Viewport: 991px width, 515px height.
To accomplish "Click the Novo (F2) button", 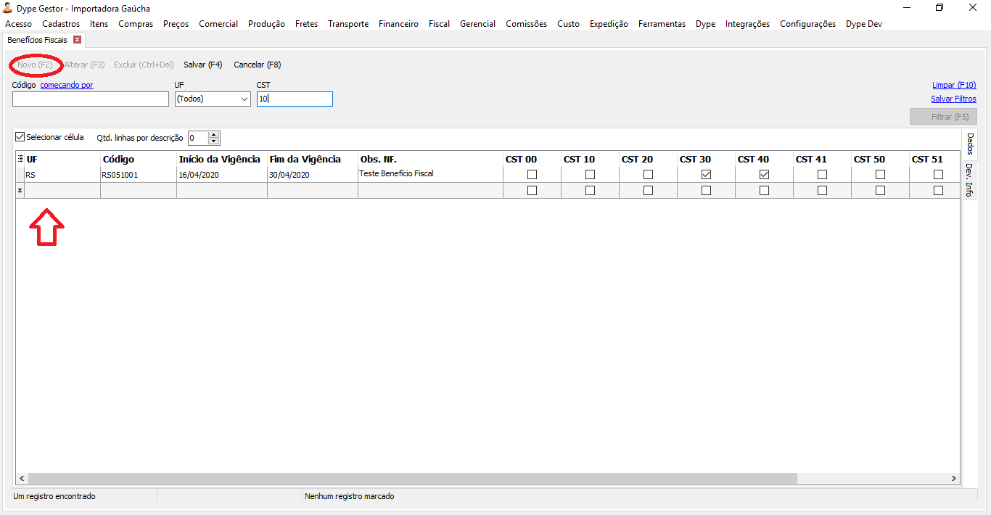I will (35, 65).
